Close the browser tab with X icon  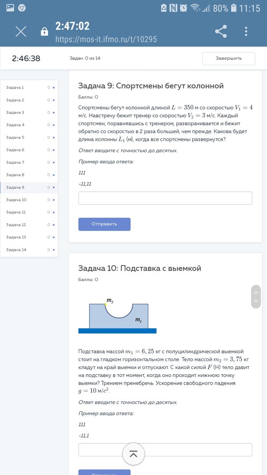tap(21, 31)
